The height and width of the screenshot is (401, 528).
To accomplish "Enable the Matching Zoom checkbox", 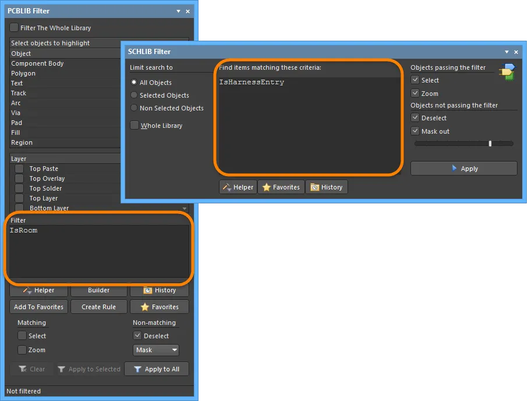I will tap(22, 350).
